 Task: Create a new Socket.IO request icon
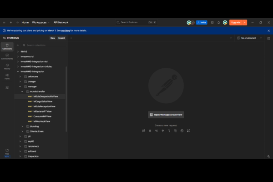tap(182, 131)
